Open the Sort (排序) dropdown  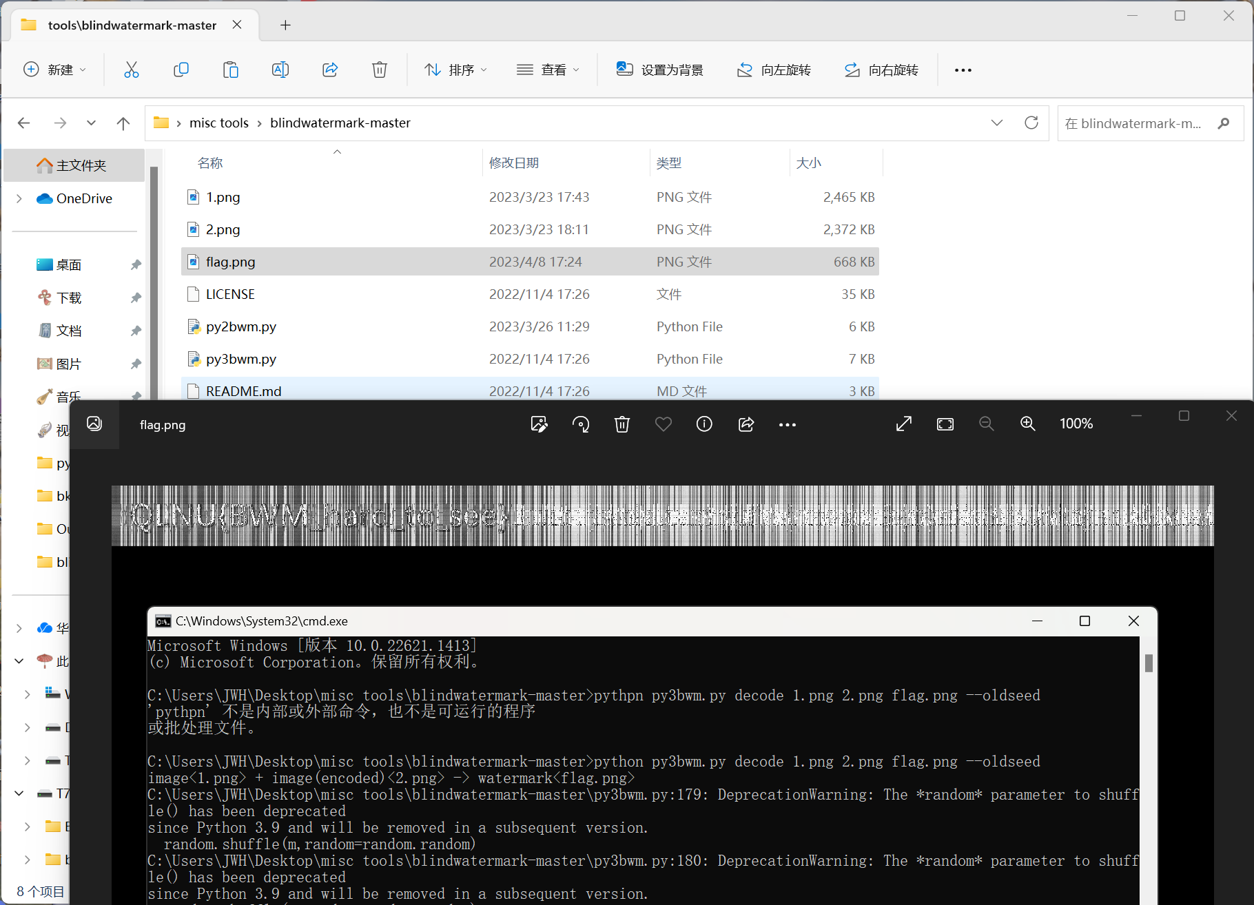coord(456,70)
